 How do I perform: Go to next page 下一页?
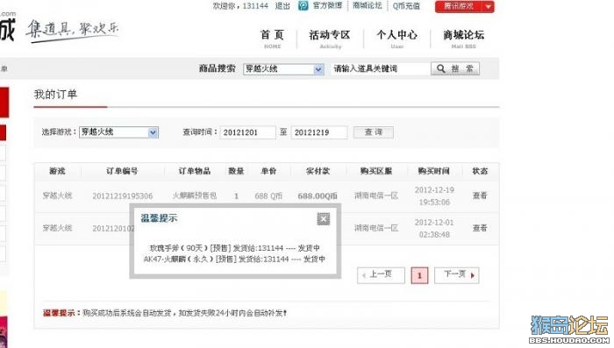(x=457, y=275)
